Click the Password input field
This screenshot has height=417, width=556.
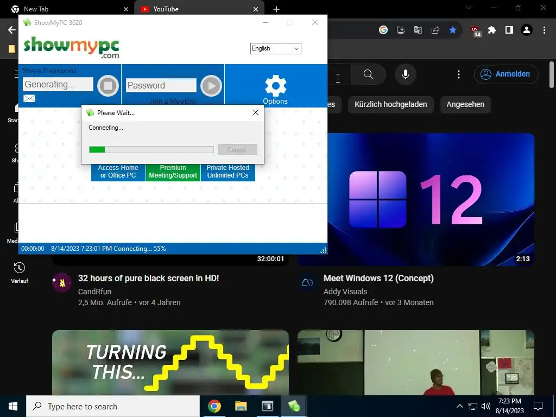[x=161, y=85]
